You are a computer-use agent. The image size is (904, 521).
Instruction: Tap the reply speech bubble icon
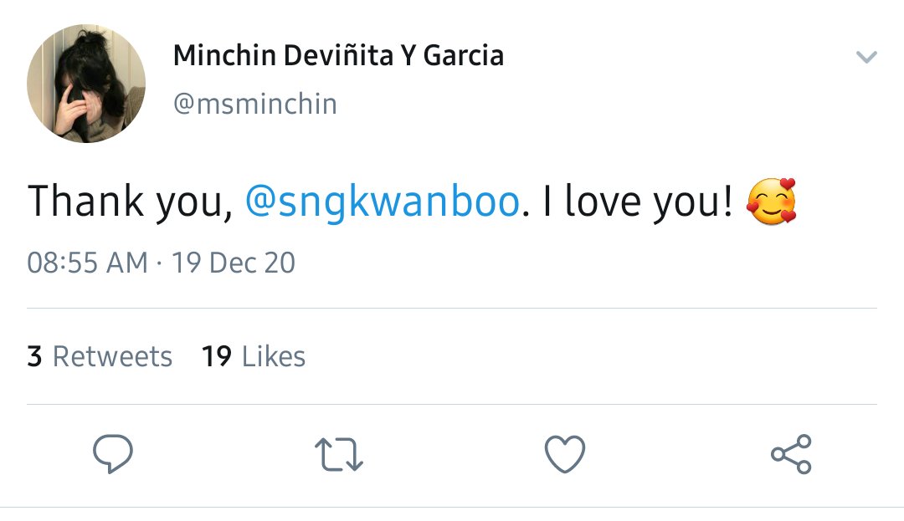[113, 453]
